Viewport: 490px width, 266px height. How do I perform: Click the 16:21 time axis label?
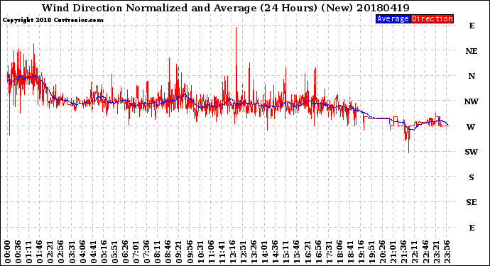click(x=307, y=252)
